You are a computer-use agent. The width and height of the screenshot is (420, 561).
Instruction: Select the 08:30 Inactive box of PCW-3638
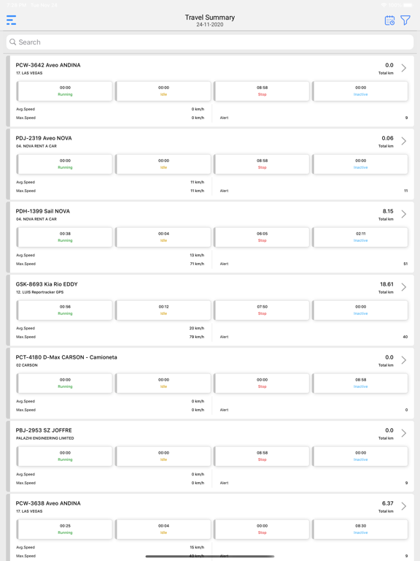360,529
